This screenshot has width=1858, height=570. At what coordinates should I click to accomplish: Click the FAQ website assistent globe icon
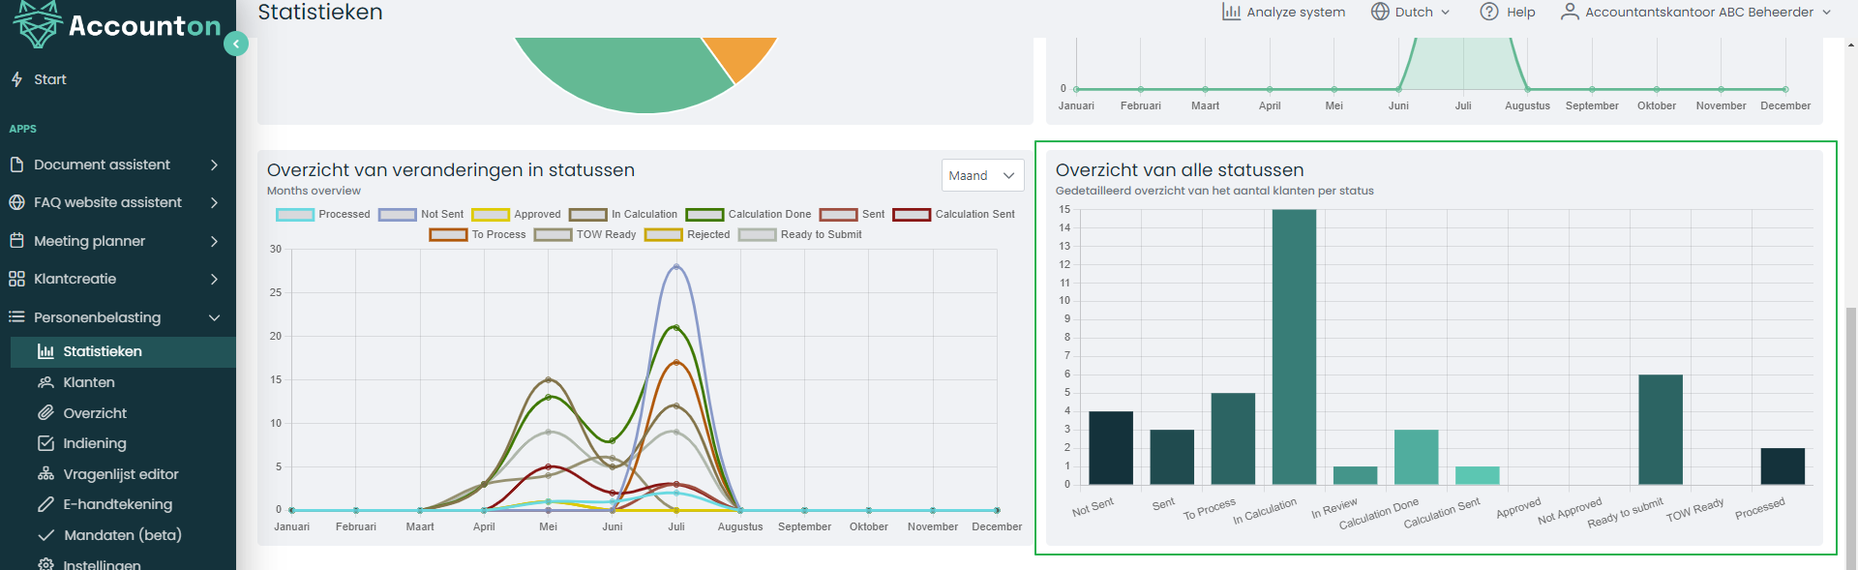[x=16, y=202]
